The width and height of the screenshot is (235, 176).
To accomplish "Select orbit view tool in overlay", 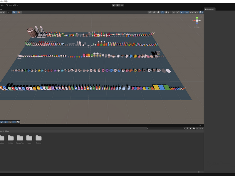I will (2, 122).
